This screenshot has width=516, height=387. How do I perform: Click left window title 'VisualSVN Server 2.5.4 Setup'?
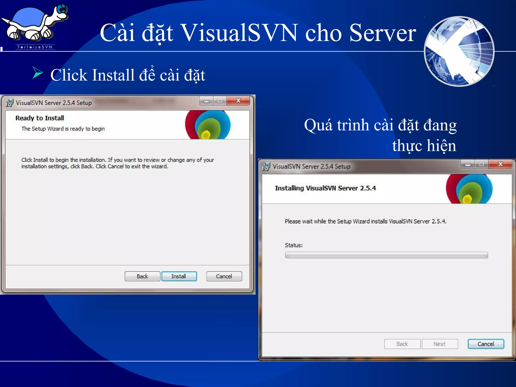54,103
